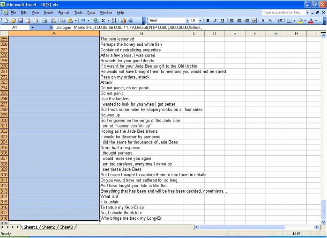Expand the help question history dropdown
The width and height of the screenshot is (327, 238).
[x=307, y=13]
